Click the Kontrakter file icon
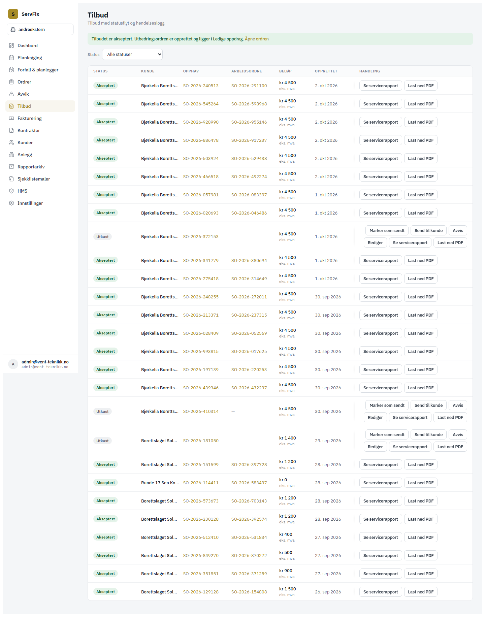 coord(11,130)
